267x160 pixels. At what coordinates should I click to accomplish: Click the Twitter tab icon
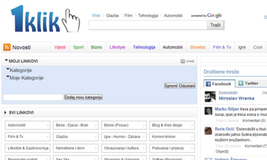(241, 83)
